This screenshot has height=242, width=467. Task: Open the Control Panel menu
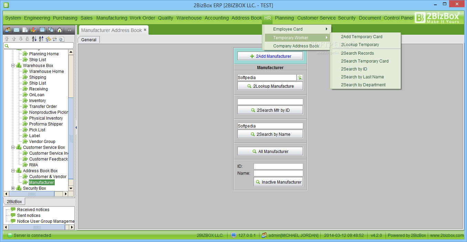398,18
